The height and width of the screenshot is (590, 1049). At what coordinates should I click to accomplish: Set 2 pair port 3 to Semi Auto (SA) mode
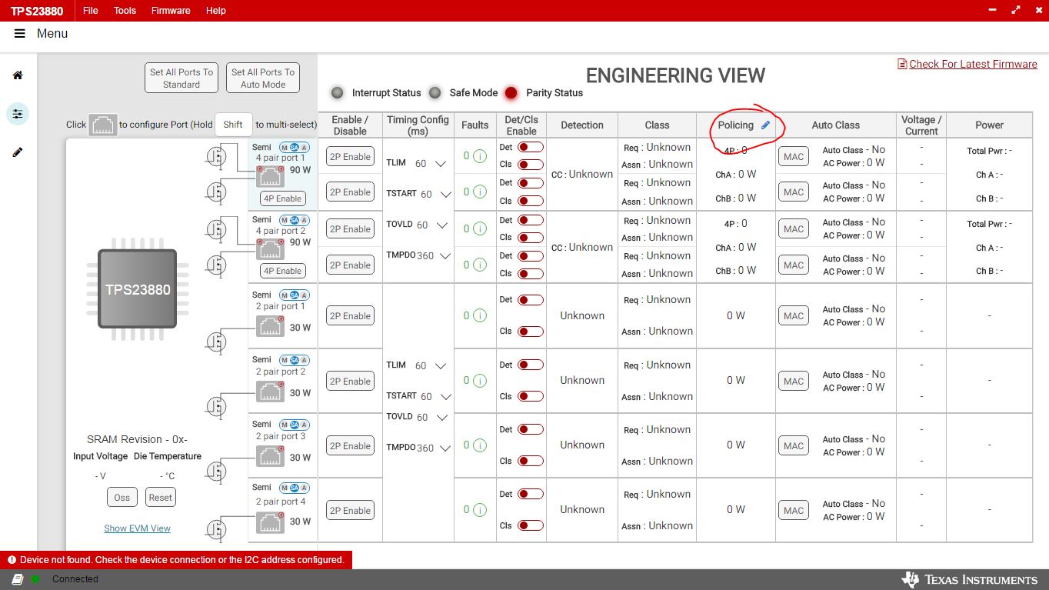pos(295,425)
